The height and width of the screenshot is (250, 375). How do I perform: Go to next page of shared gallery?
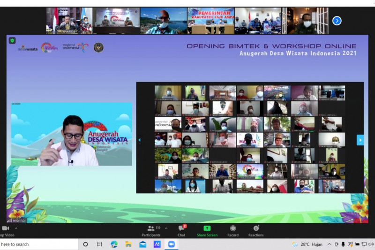pyautogui.click(x=360, y=140)
